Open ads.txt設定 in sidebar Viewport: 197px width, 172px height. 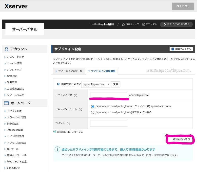point(13,168)
